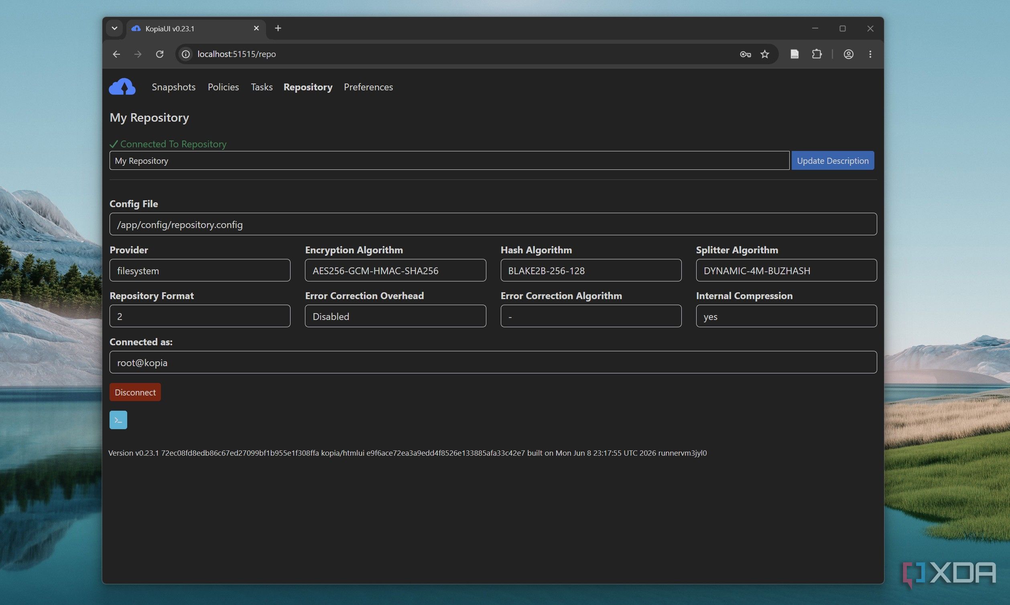1010x605 pixels.
Task: Open the Preferences page
Action: tap(368, 87)
